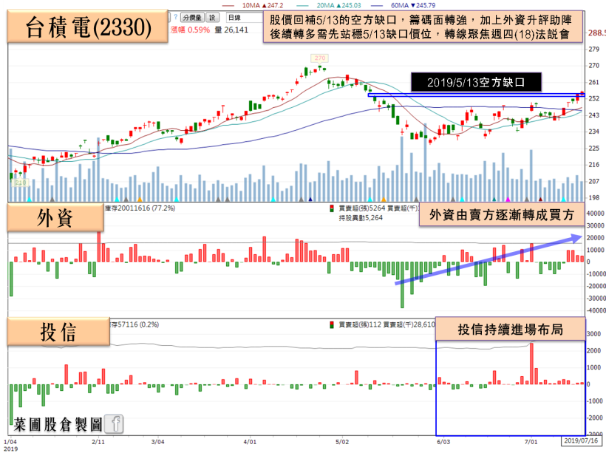Click the 4/01 date on the time axis
The width and height of the screenshot is (606, 453).
[250, 441]
